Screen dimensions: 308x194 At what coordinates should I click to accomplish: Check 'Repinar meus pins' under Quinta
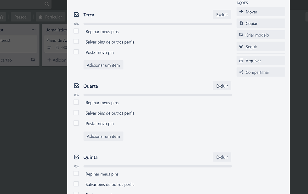click(x=76, y=174)
